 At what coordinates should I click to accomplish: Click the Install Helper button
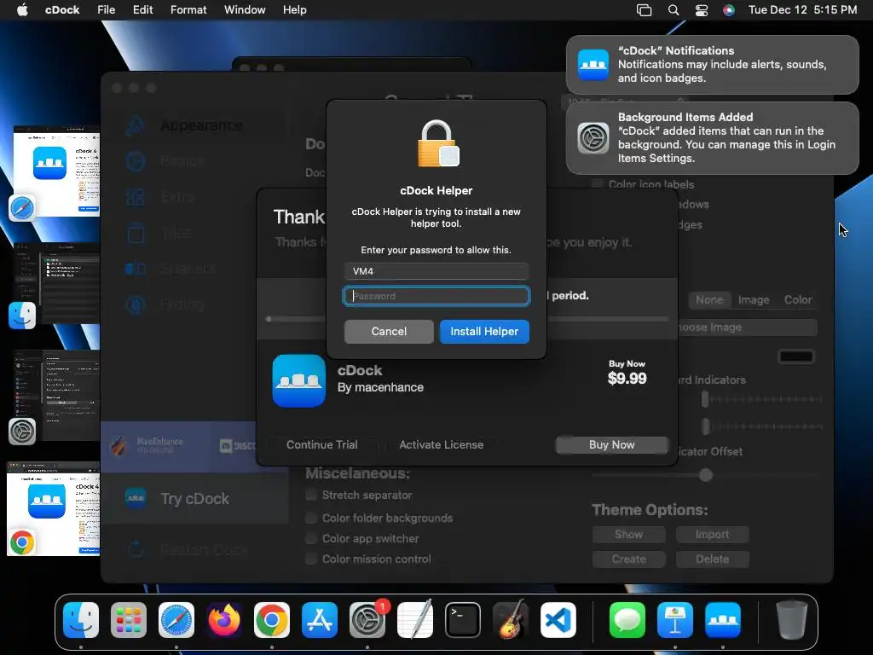(484, 332)
